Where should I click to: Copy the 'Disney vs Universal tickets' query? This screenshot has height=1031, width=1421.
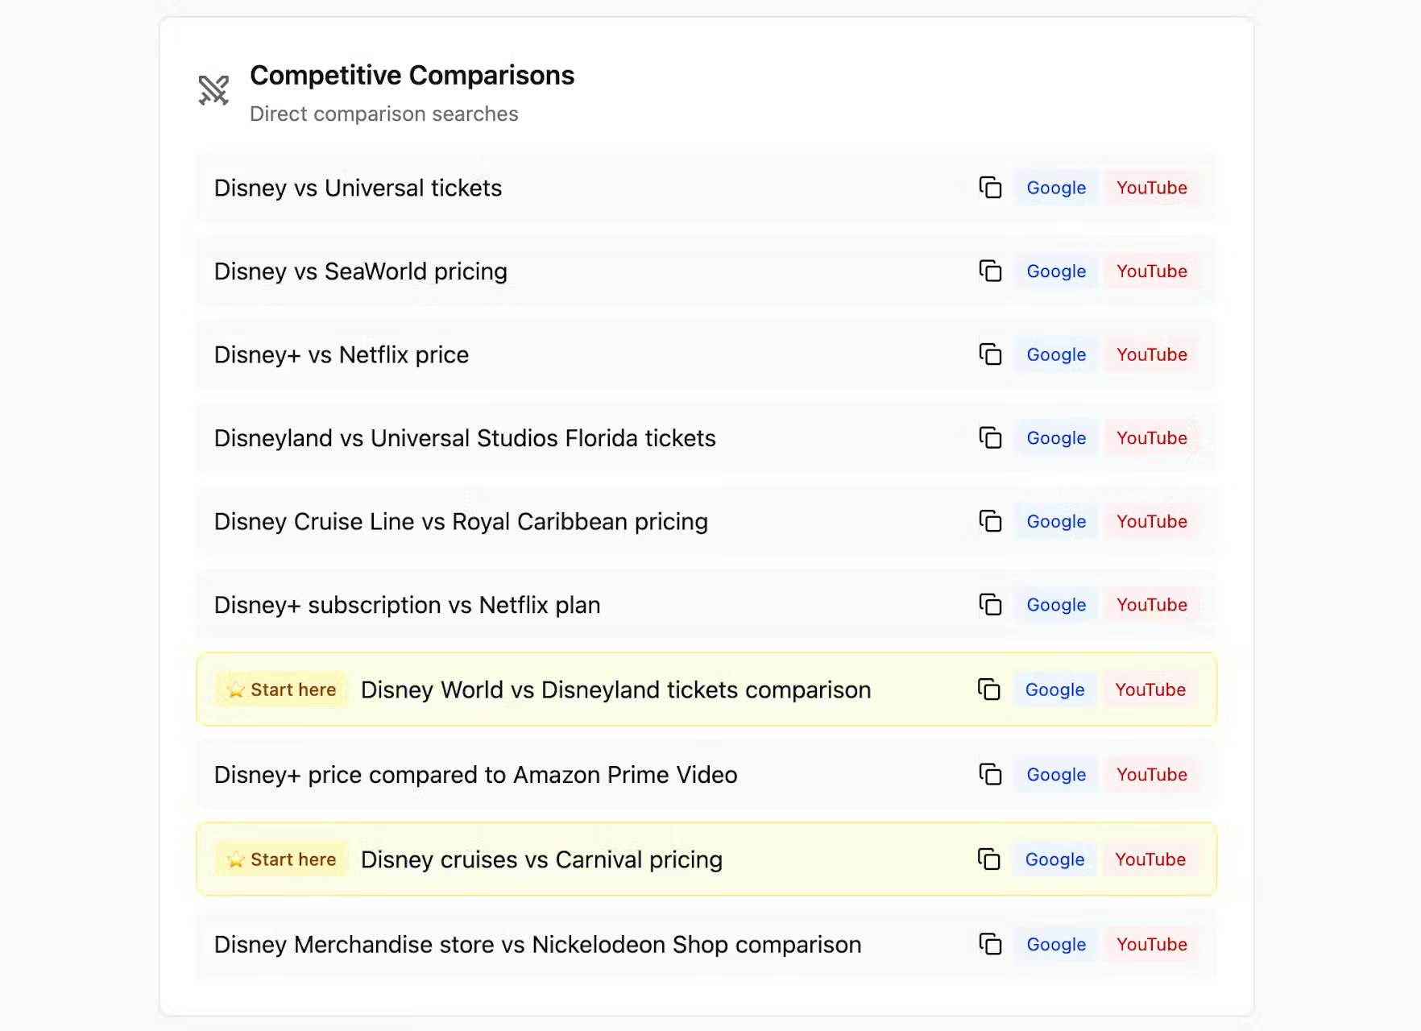(990, 188)
